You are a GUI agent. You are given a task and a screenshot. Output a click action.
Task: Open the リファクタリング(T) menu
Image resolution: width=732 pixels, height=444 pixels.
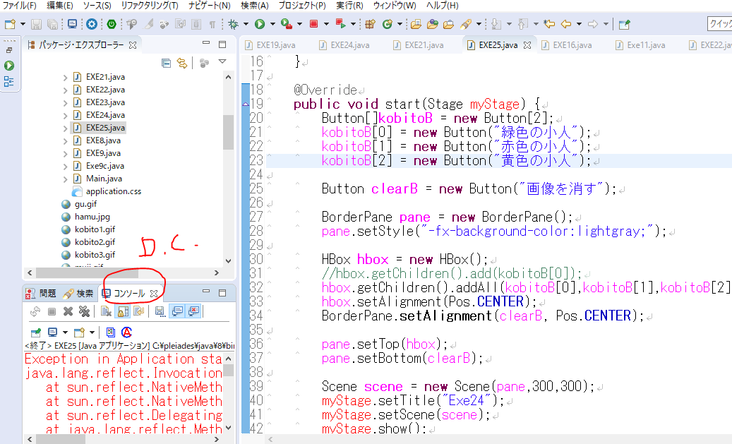[150, 6]
